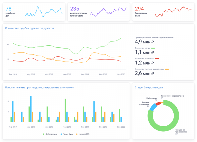197x142 pixels.
Task: Click the green Добровольно legend dot
Action: point(44,134)
